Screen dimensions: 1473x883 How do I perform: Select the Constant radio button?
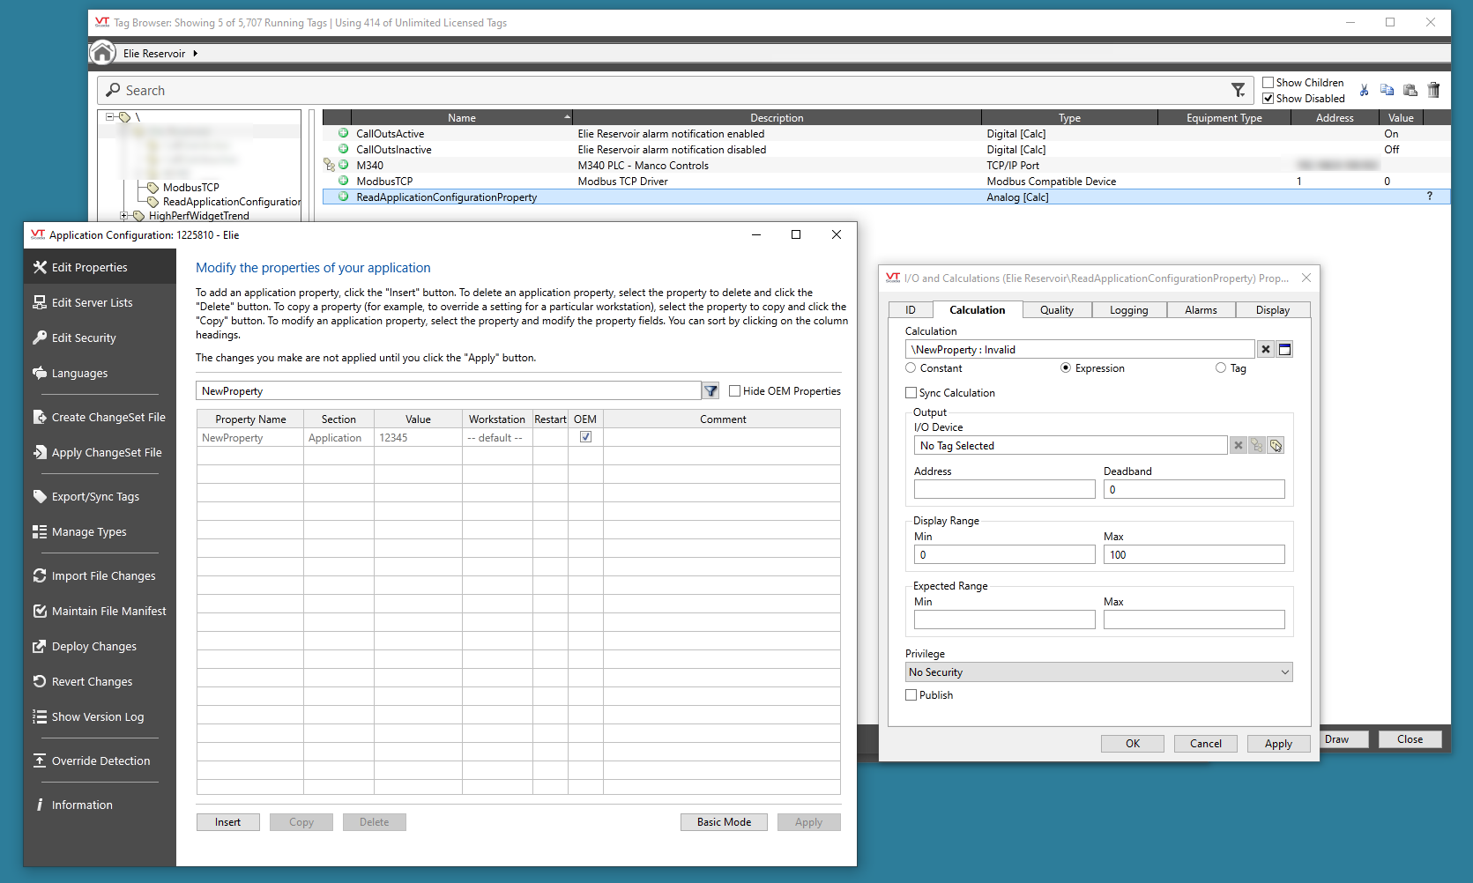point(911,368)
